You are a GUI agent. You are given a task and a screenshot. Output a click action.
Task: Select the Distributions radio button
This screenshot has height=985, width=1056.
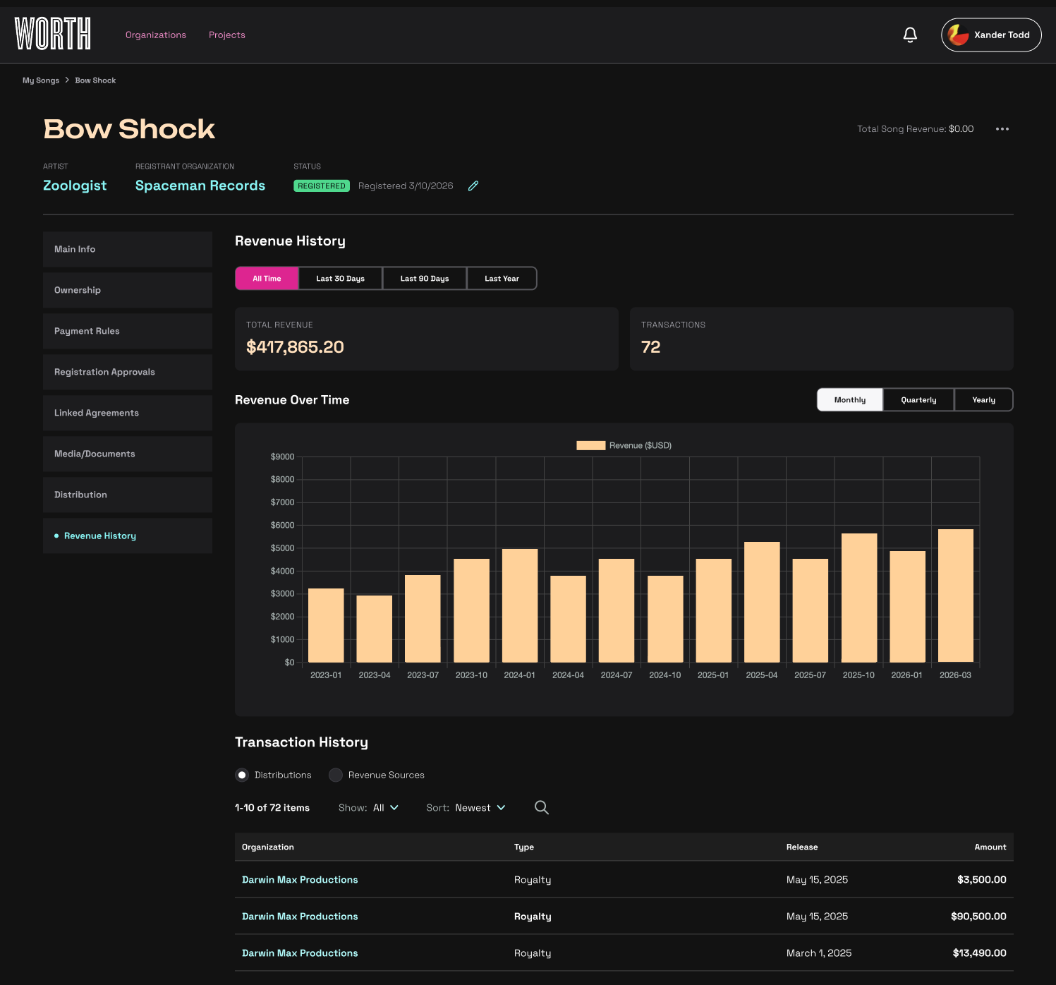click(242, 775)
